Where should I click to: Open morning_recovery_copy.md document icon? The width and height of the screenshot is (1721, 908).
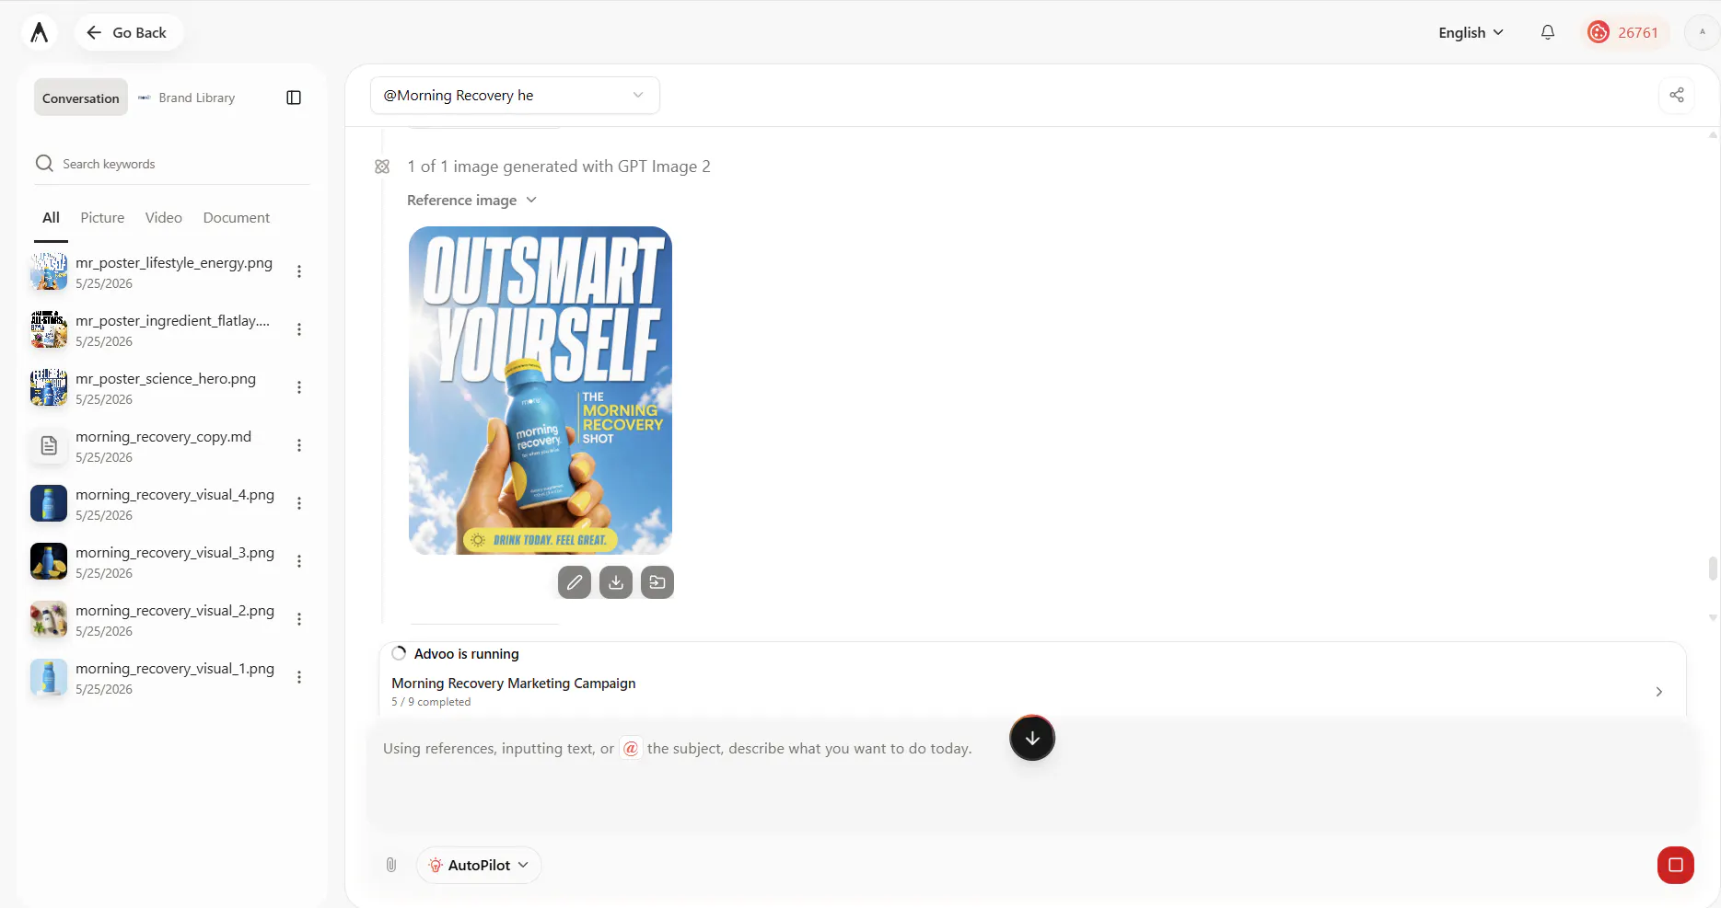pyautogui.click(x=49, y=446)
